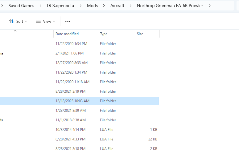Select LUA file dated 10/3/2014 4:14 PM
Screen dimensions: 239x158
[x=79, y=130]
